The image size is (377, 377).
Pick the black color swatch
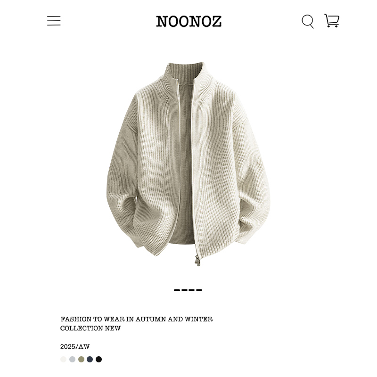[x=99, y=359]
